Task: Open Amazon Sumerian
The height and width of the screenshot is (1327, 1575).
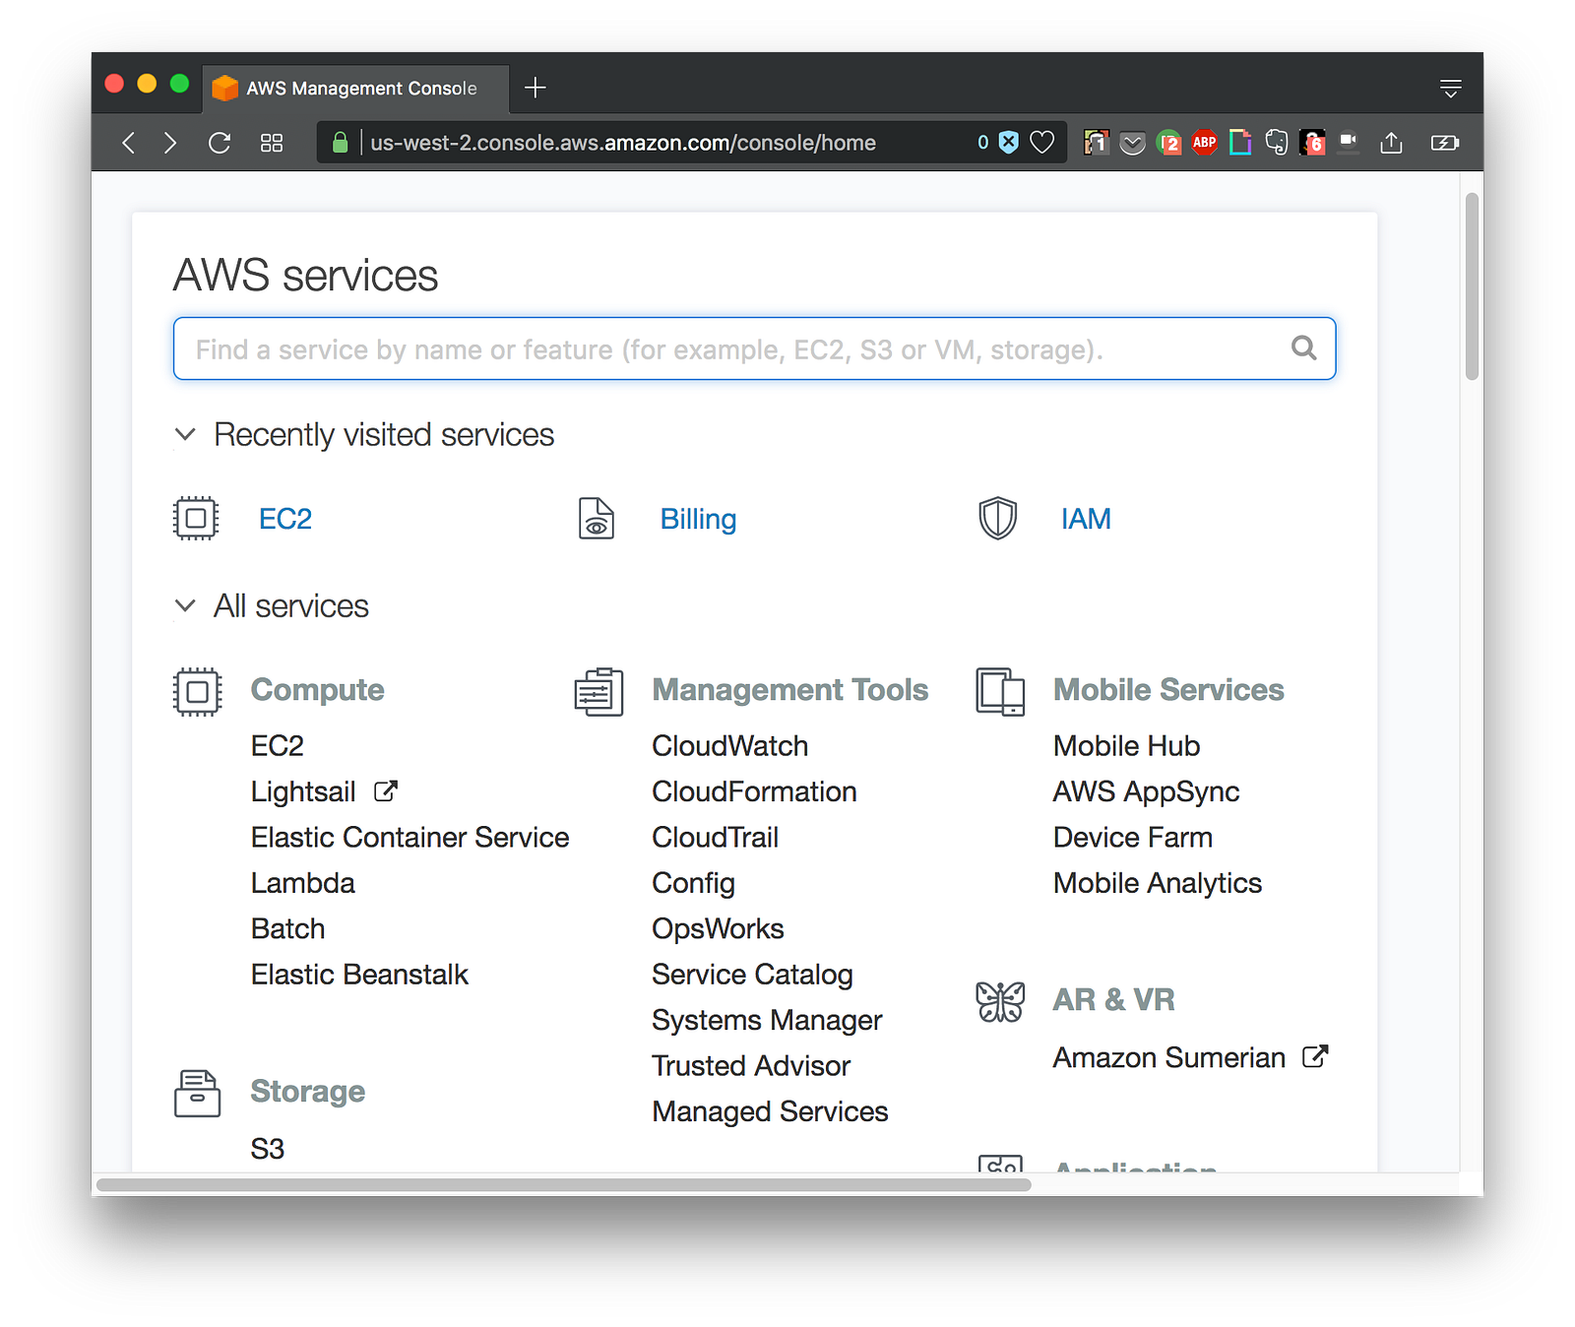Action: pyautogui.click(x=1169, y=1057)
